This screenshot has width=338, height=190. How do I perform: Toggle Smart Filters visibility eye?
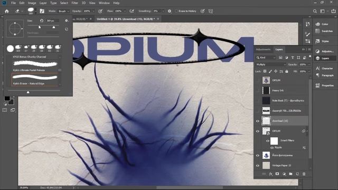(268, 141)
